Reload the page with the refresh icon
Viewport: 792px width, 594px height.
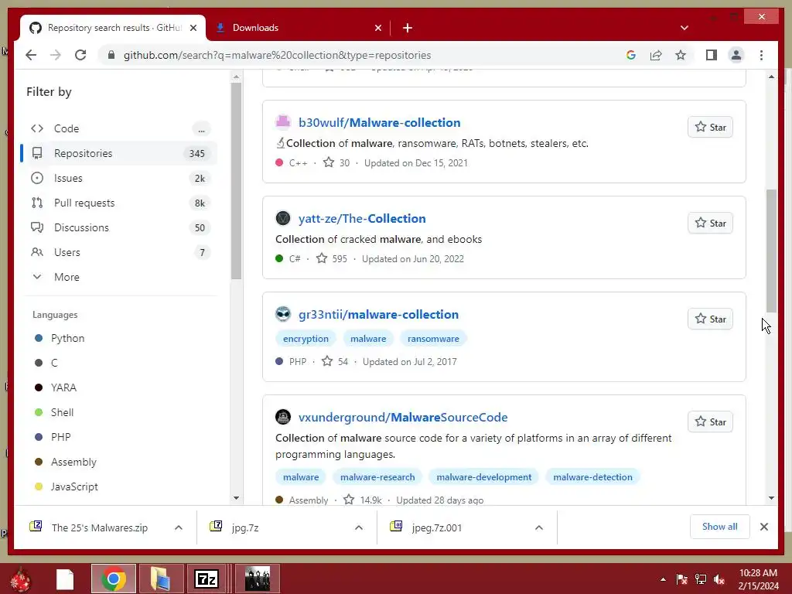80,55
